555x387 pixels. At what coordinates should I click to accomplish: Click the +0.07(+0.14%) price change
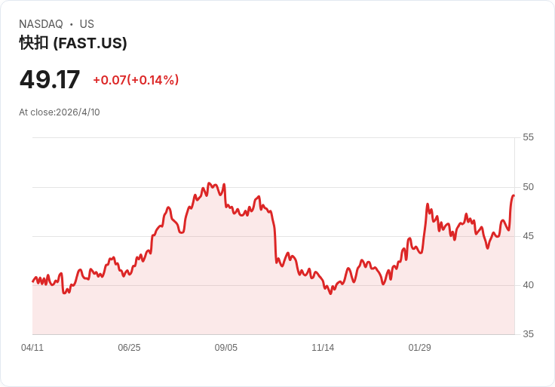click(x=136, y=80)
